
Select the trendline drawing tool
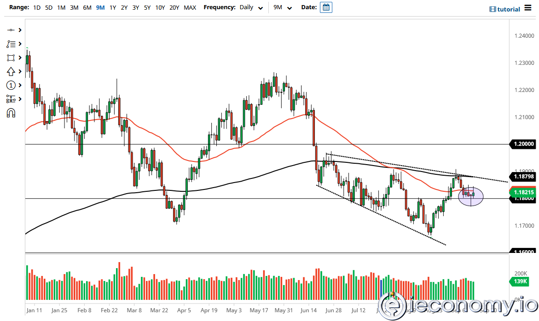(x=11, y=30)
